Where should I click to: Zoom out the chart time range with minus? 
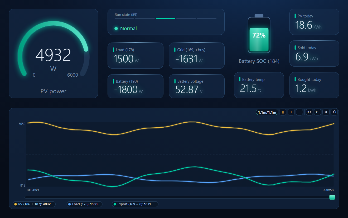click(x=299, y=112)
